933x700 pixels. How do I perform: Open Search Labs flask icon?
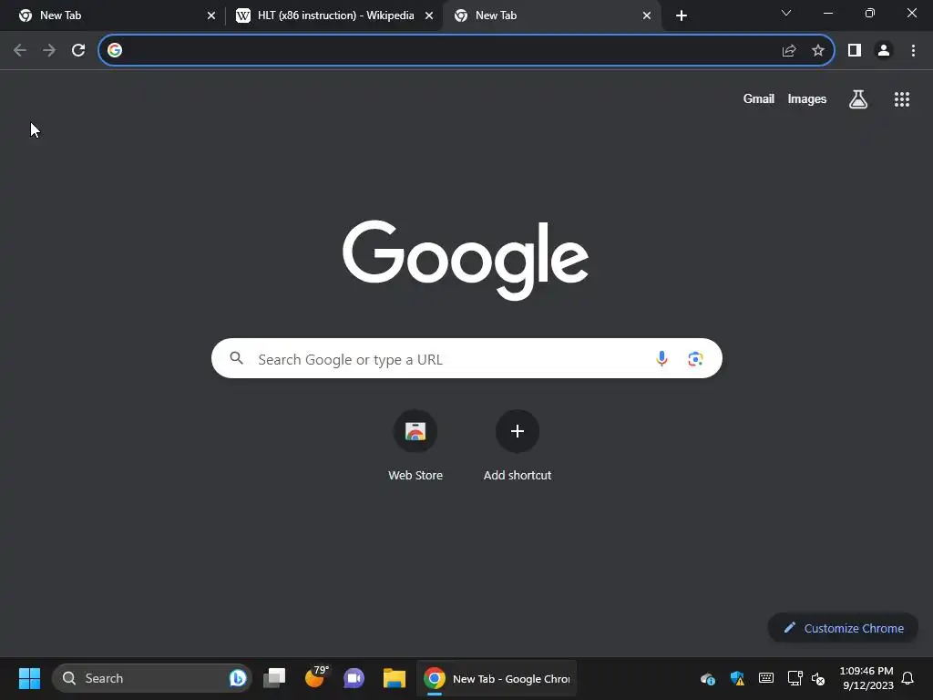[858, 99]
